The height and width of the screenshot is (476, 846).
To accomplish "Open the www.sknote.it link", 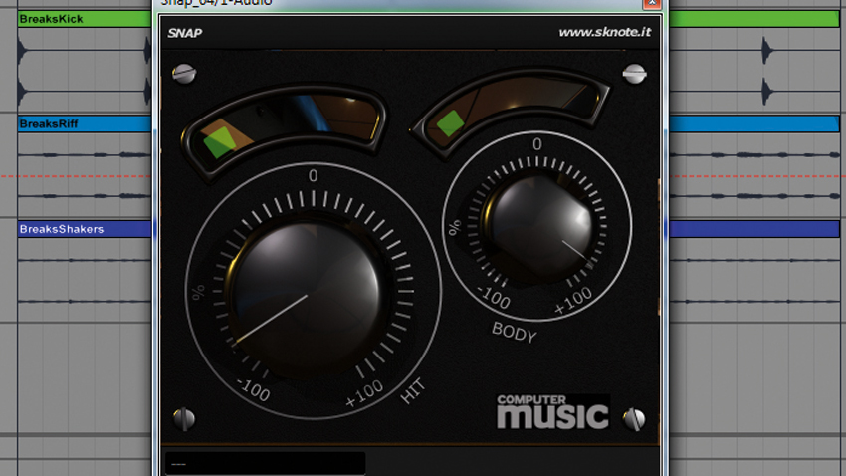I will (x=604, y=33).
